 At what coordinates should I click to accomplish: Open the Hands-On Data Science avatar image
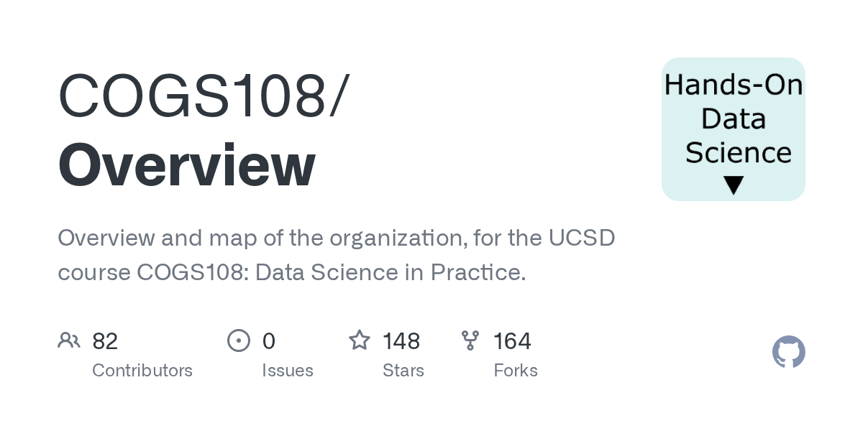(x=733, y=129)
